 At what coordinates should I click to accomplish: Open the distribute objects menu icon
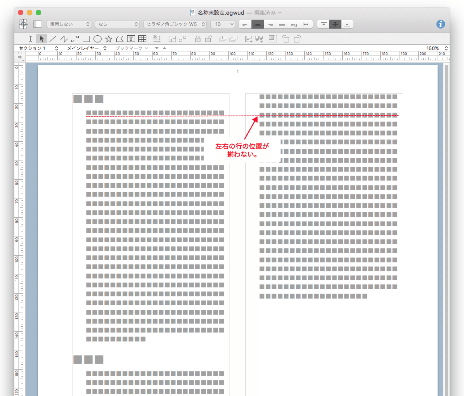click(x=259, y=39)
